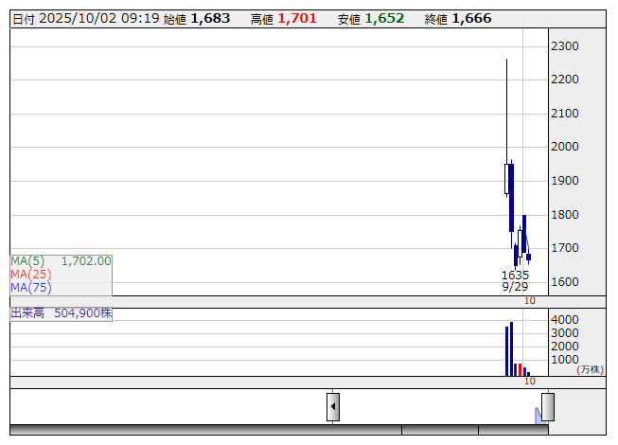Click the right range slider handle

[547, 407]
